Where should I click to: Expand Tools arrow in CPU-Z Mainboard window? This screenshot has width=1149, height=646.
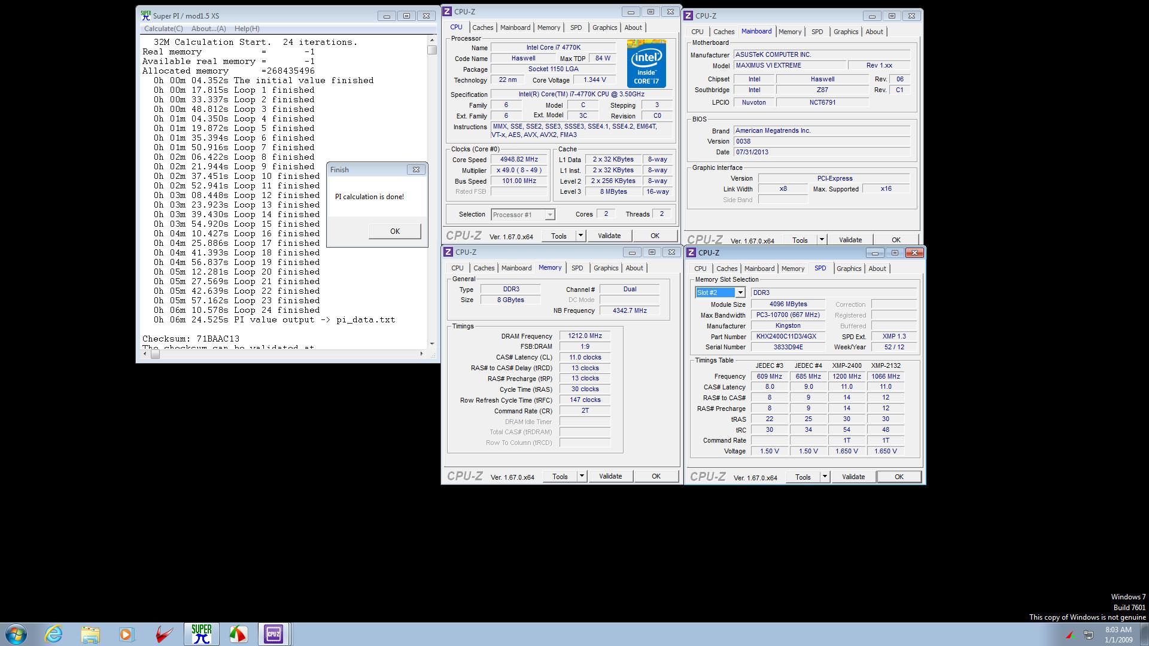(x=822, y=240)
